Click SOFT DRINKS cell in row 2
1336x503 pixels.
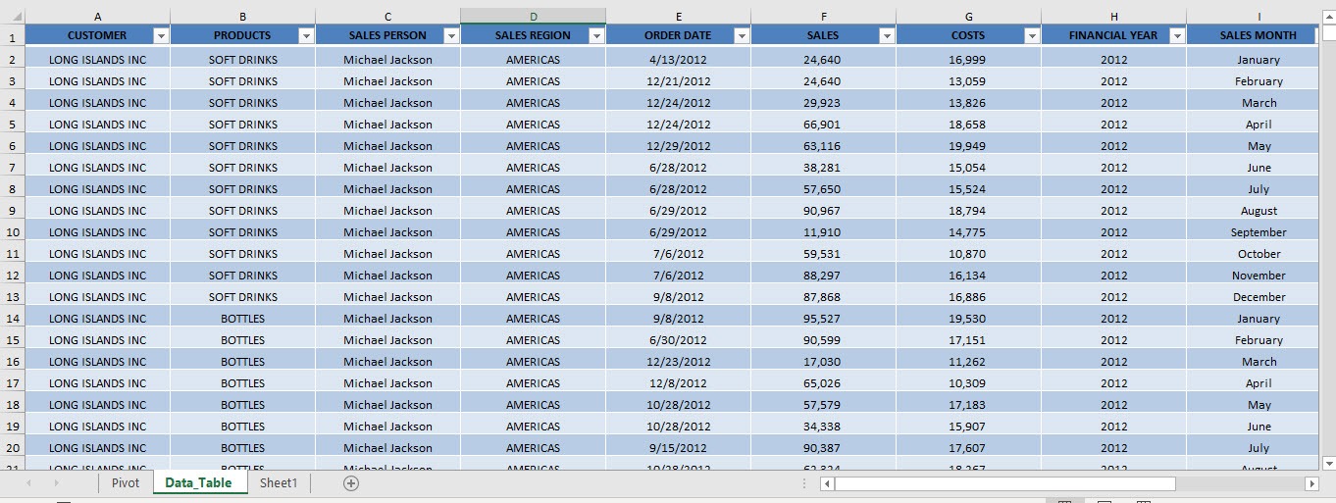(243, 60)
